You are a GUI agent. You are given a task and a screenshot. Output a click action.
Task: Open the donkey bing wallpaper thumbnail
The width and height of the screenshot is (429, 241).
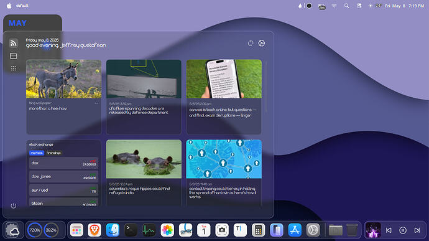tap(63, 79)
